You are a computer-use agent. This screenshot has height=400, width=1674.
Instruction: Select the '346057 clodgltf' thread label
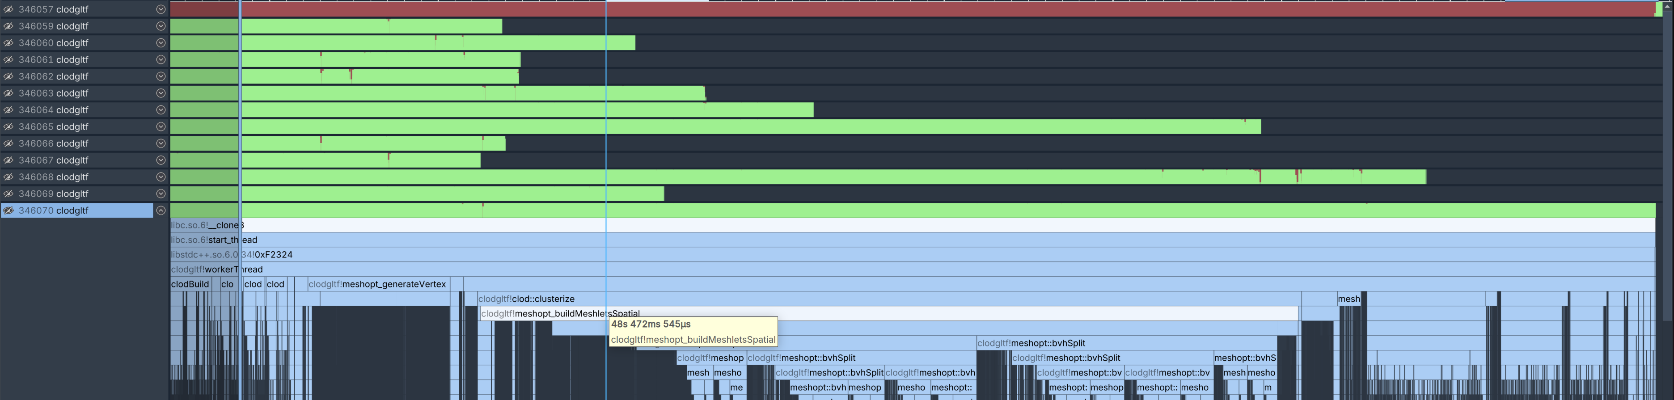53,10
